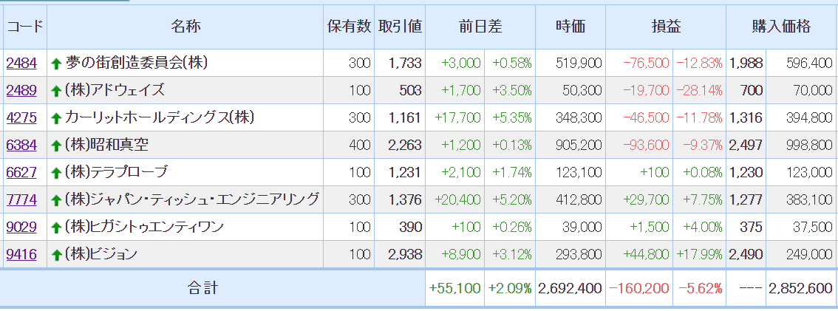Select the 合計 total time value 2,692,400
838x311 pixels.
click(x=570, y=289)
